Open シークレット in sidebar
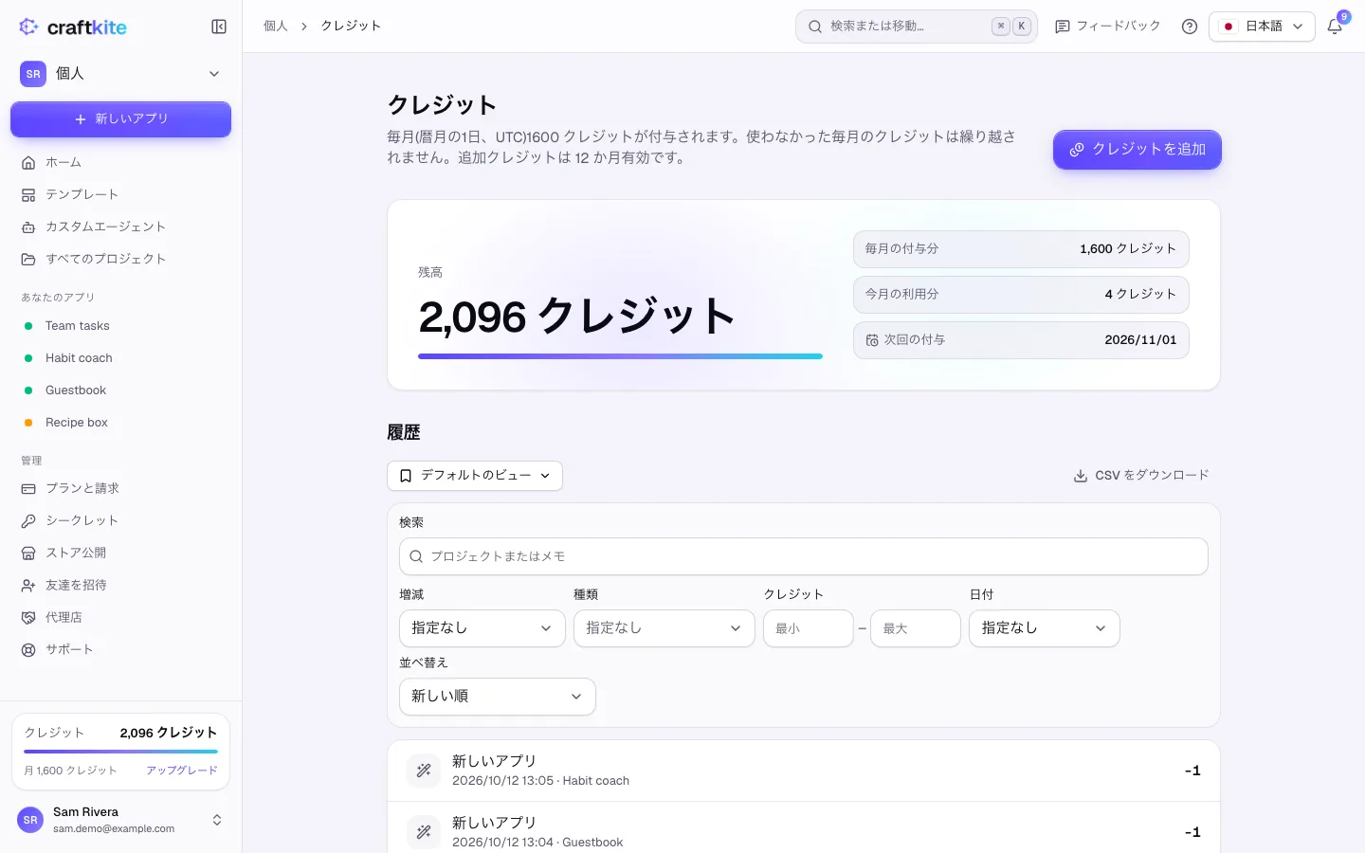 coord(120,520)
